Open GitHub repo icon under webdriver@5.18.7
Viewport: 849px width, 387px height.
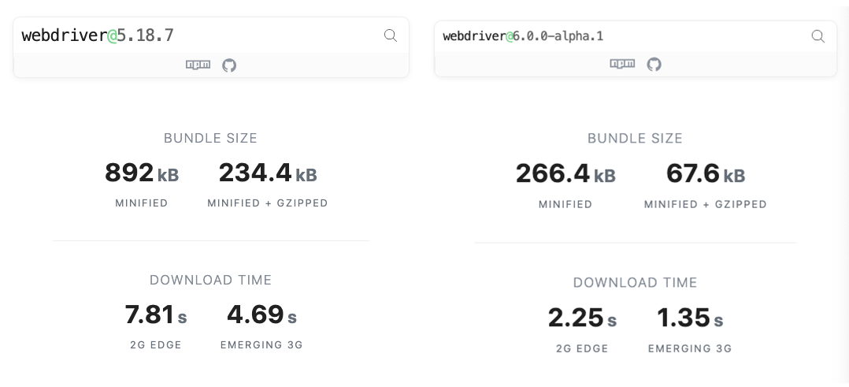[x=229, y=65]
